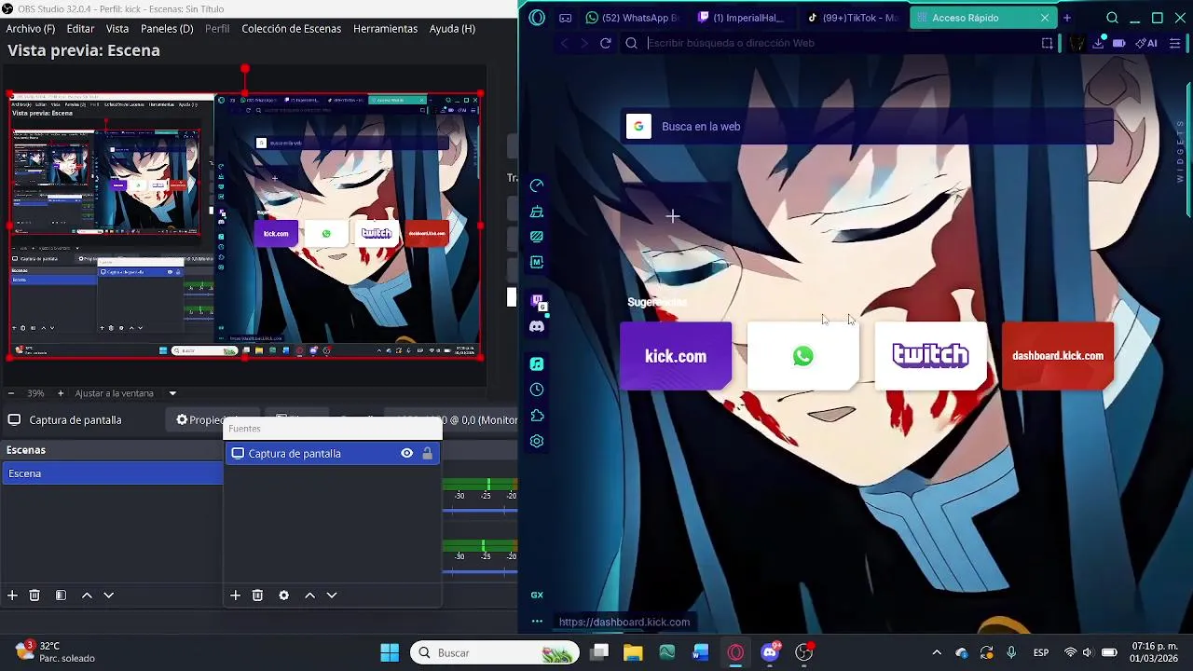This screenshot has width=1193, height=671.
Task: Open GX Control speedometer in sidebar
Action: point(537,186)
